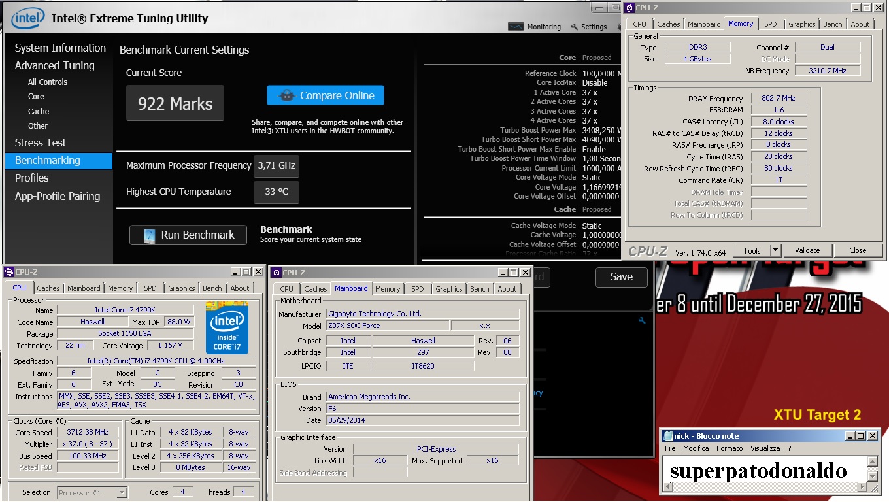Select Caches tab in the CPU-tab CPU-Z window

48,288
